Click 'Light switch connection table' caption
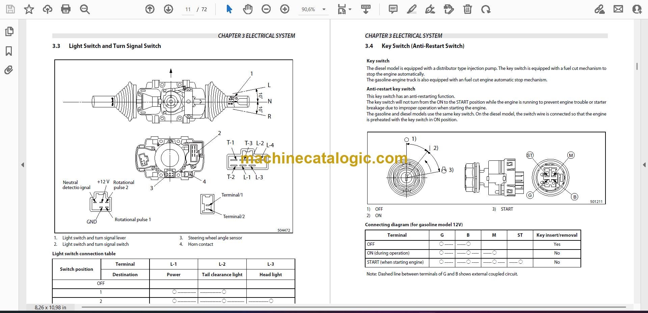Screen dimensions: 648x313 84,254
